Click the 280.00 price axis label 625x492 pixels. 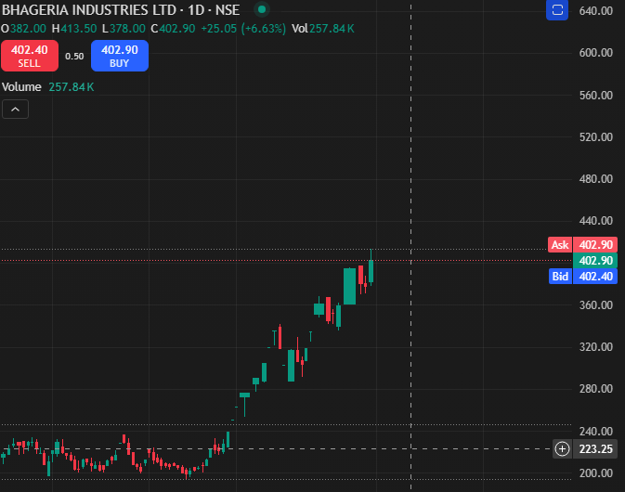(596, 389)
